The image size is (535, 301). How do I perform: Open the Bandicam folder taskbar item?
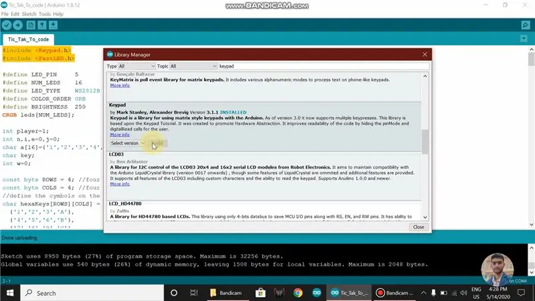(x=227, y=293)
